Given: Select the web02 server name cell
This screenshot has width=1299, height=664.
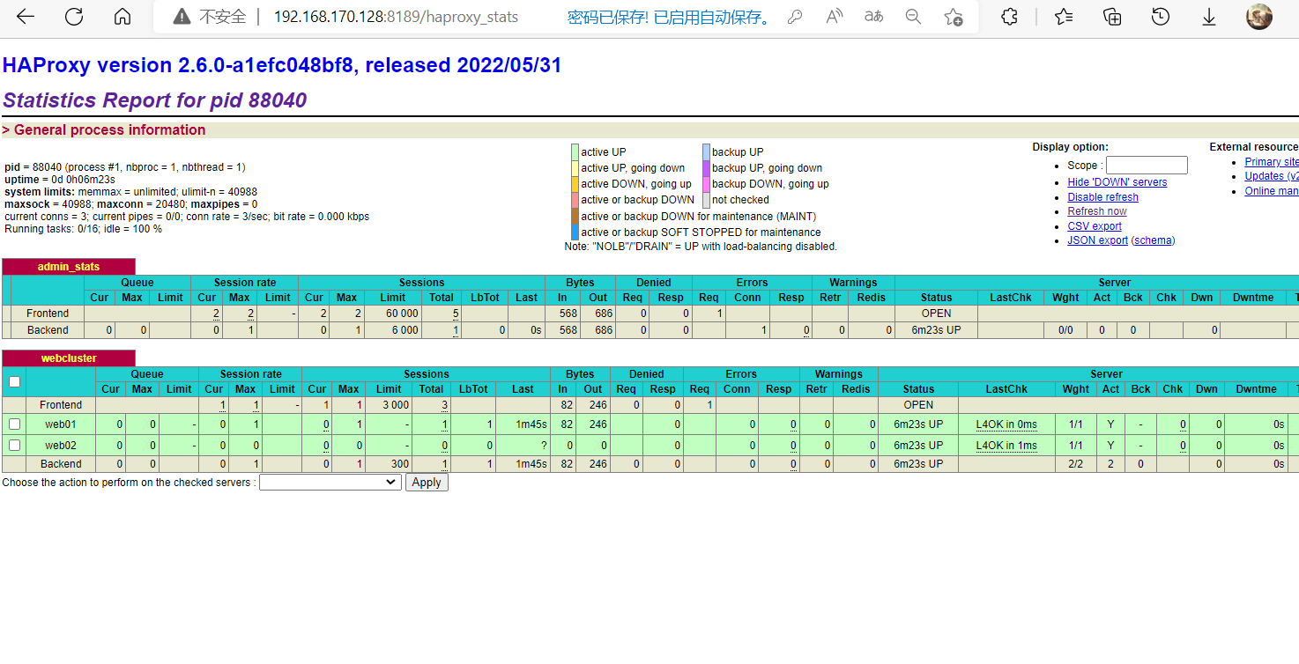Looking at the screenshot, I should click(x=61, y=446).
